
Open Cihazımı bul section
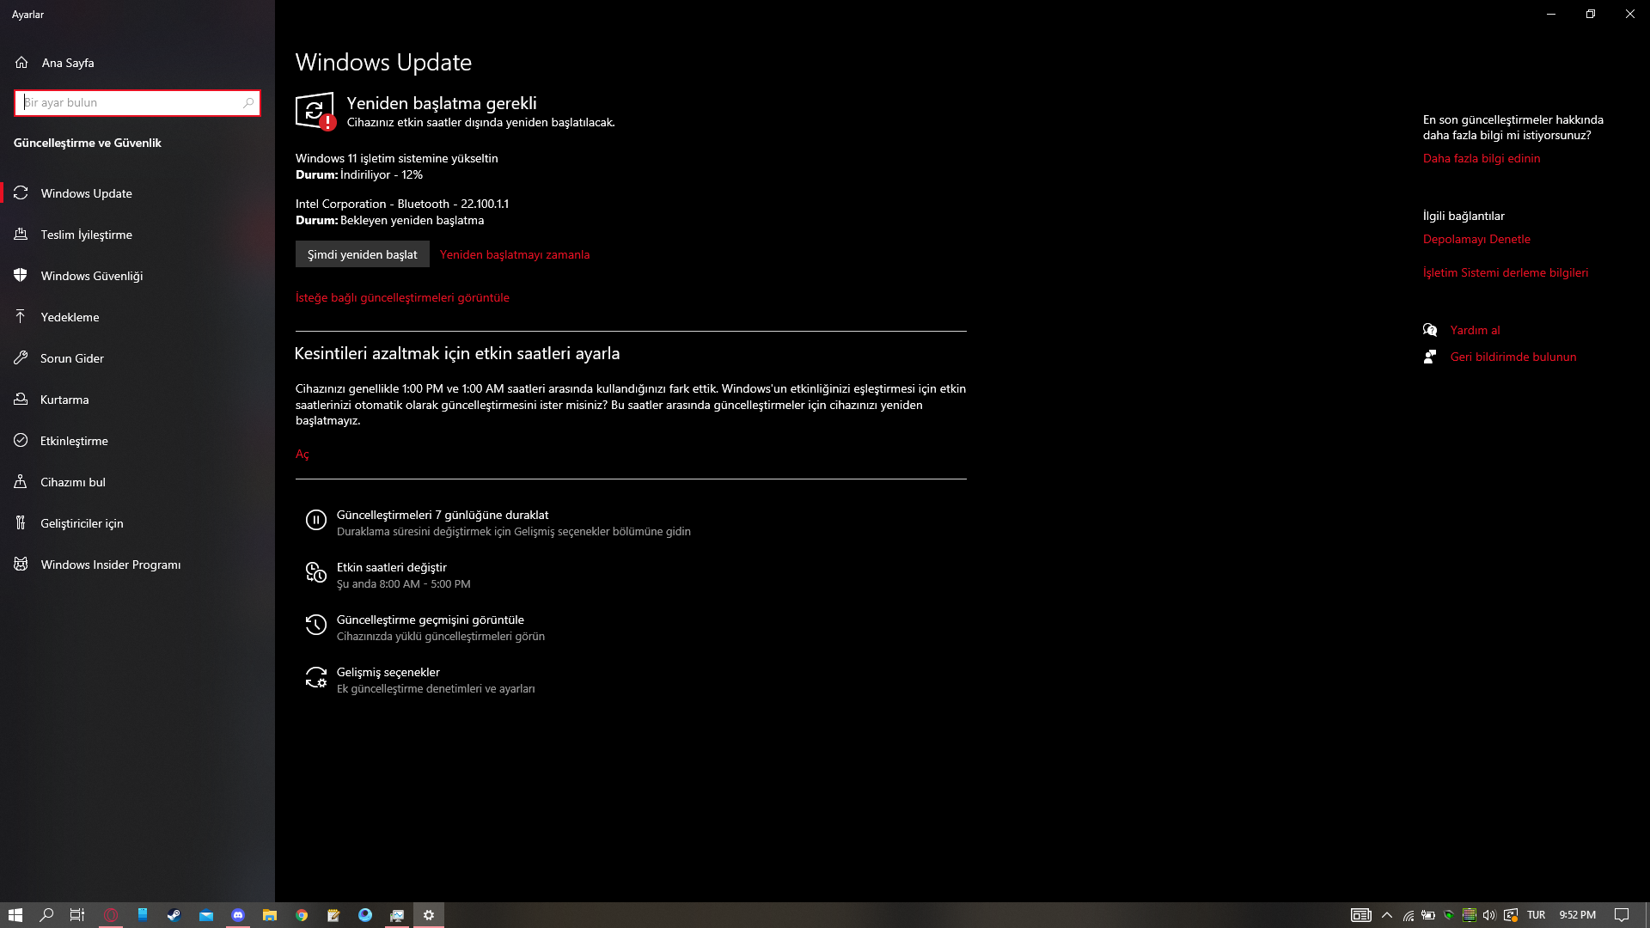pyautogui.click(x=137, y=482)
